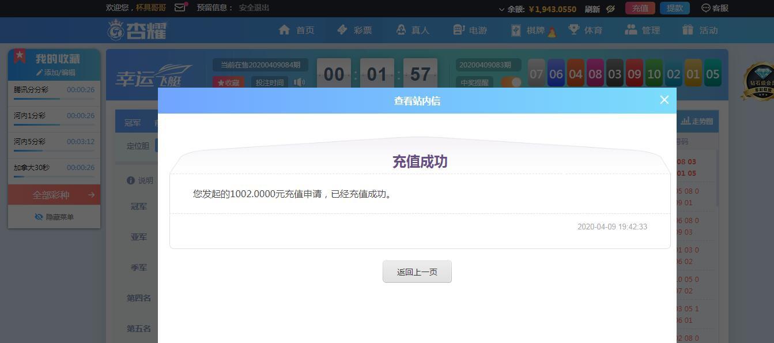Open the 活动 promotions menu
Image resolution: width=774 pixels, height=343 pixels.
point(700,30)
